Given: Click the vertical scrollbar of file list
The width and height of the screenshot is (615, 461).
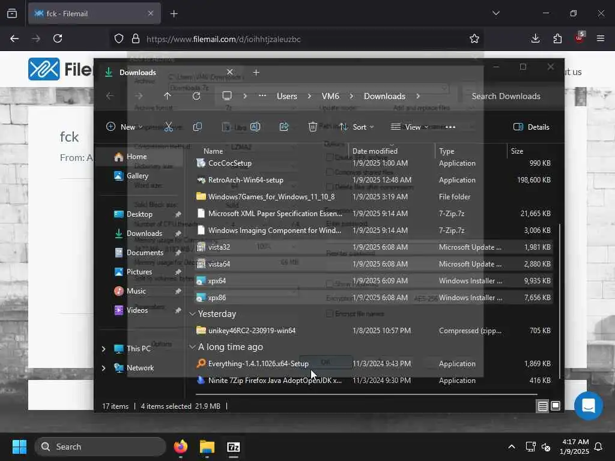Looking at the screenshot, I should [x=560, y=302].
